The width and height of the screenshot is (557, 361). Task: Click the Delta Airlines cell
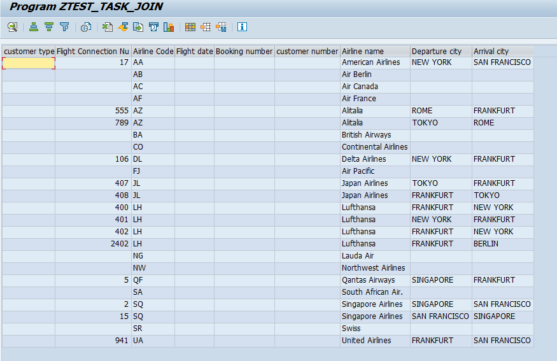coord(375,159)
